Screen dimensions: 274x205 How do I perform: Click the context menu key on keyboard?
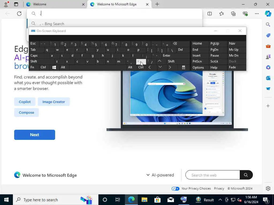(x=184, y=67)
